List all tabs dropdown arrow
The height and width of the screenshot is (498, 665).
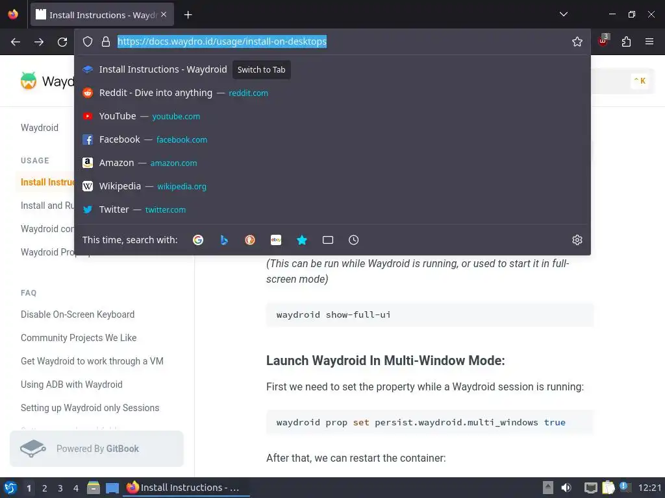pos(564,14)
